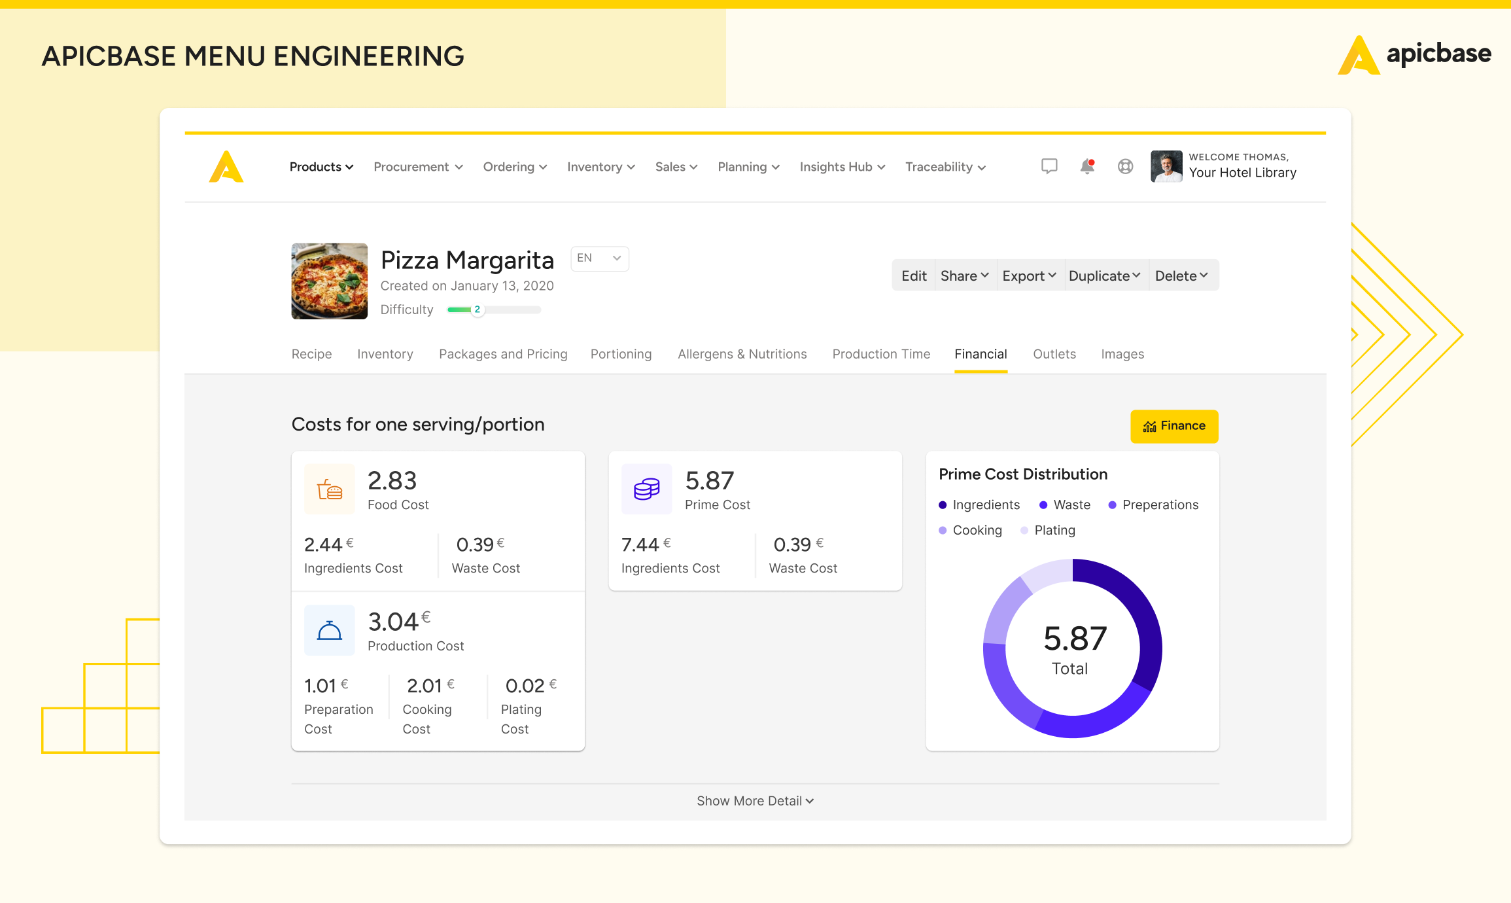Click the Edit button
Screen dimensions: 1511x903
click(913, 275)
